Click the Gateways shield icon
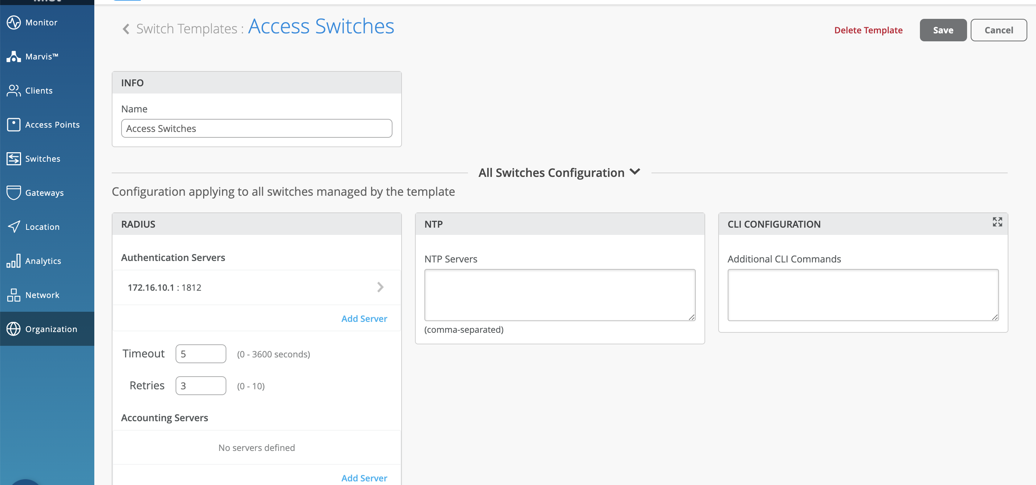 14,192
